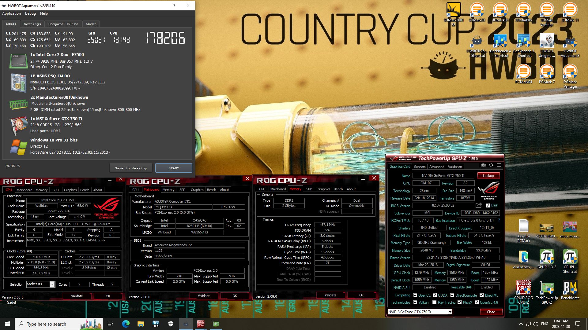The width and height of the screenshot is (588, 330).
Task: Open Windows Security shield in taskbar
Action: (171, 324)
